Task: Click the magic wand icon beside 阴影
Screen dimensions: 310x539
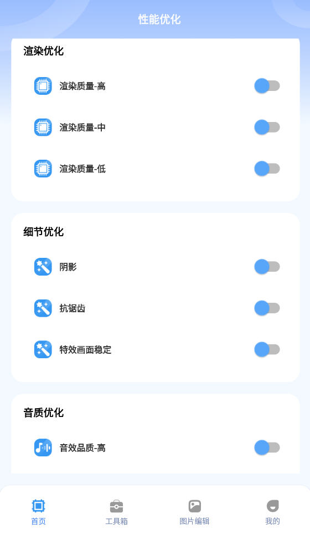Action: click(43, 267)
